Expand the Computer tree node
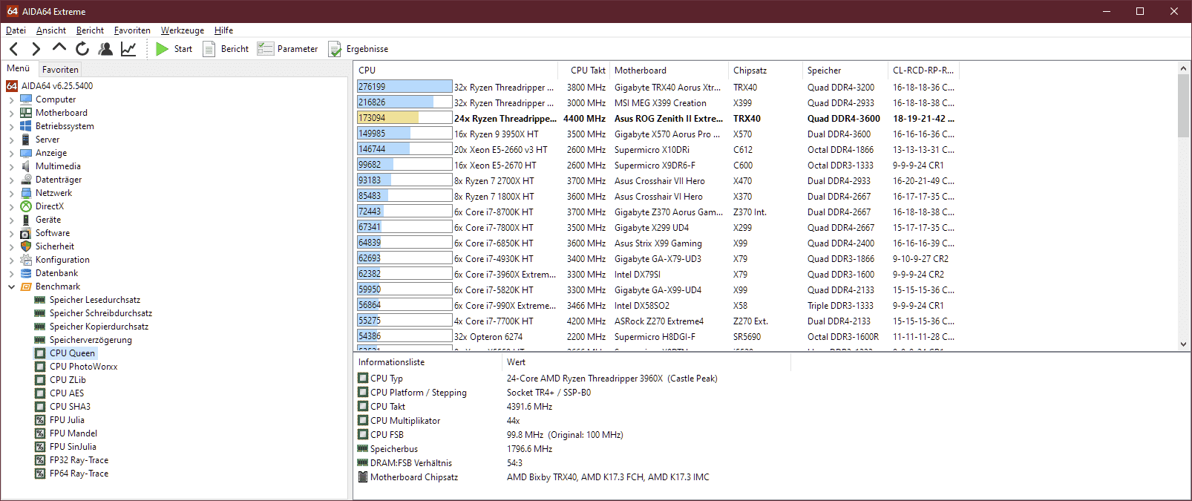This screenshot has height=501, width=1192. point(11,99)
